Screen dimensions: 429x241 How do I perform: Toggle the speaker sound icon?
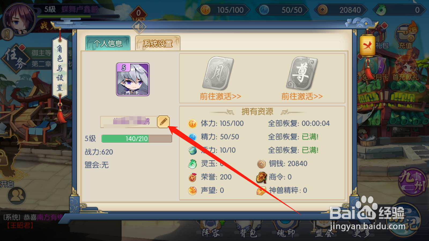[x=139, y=27]
